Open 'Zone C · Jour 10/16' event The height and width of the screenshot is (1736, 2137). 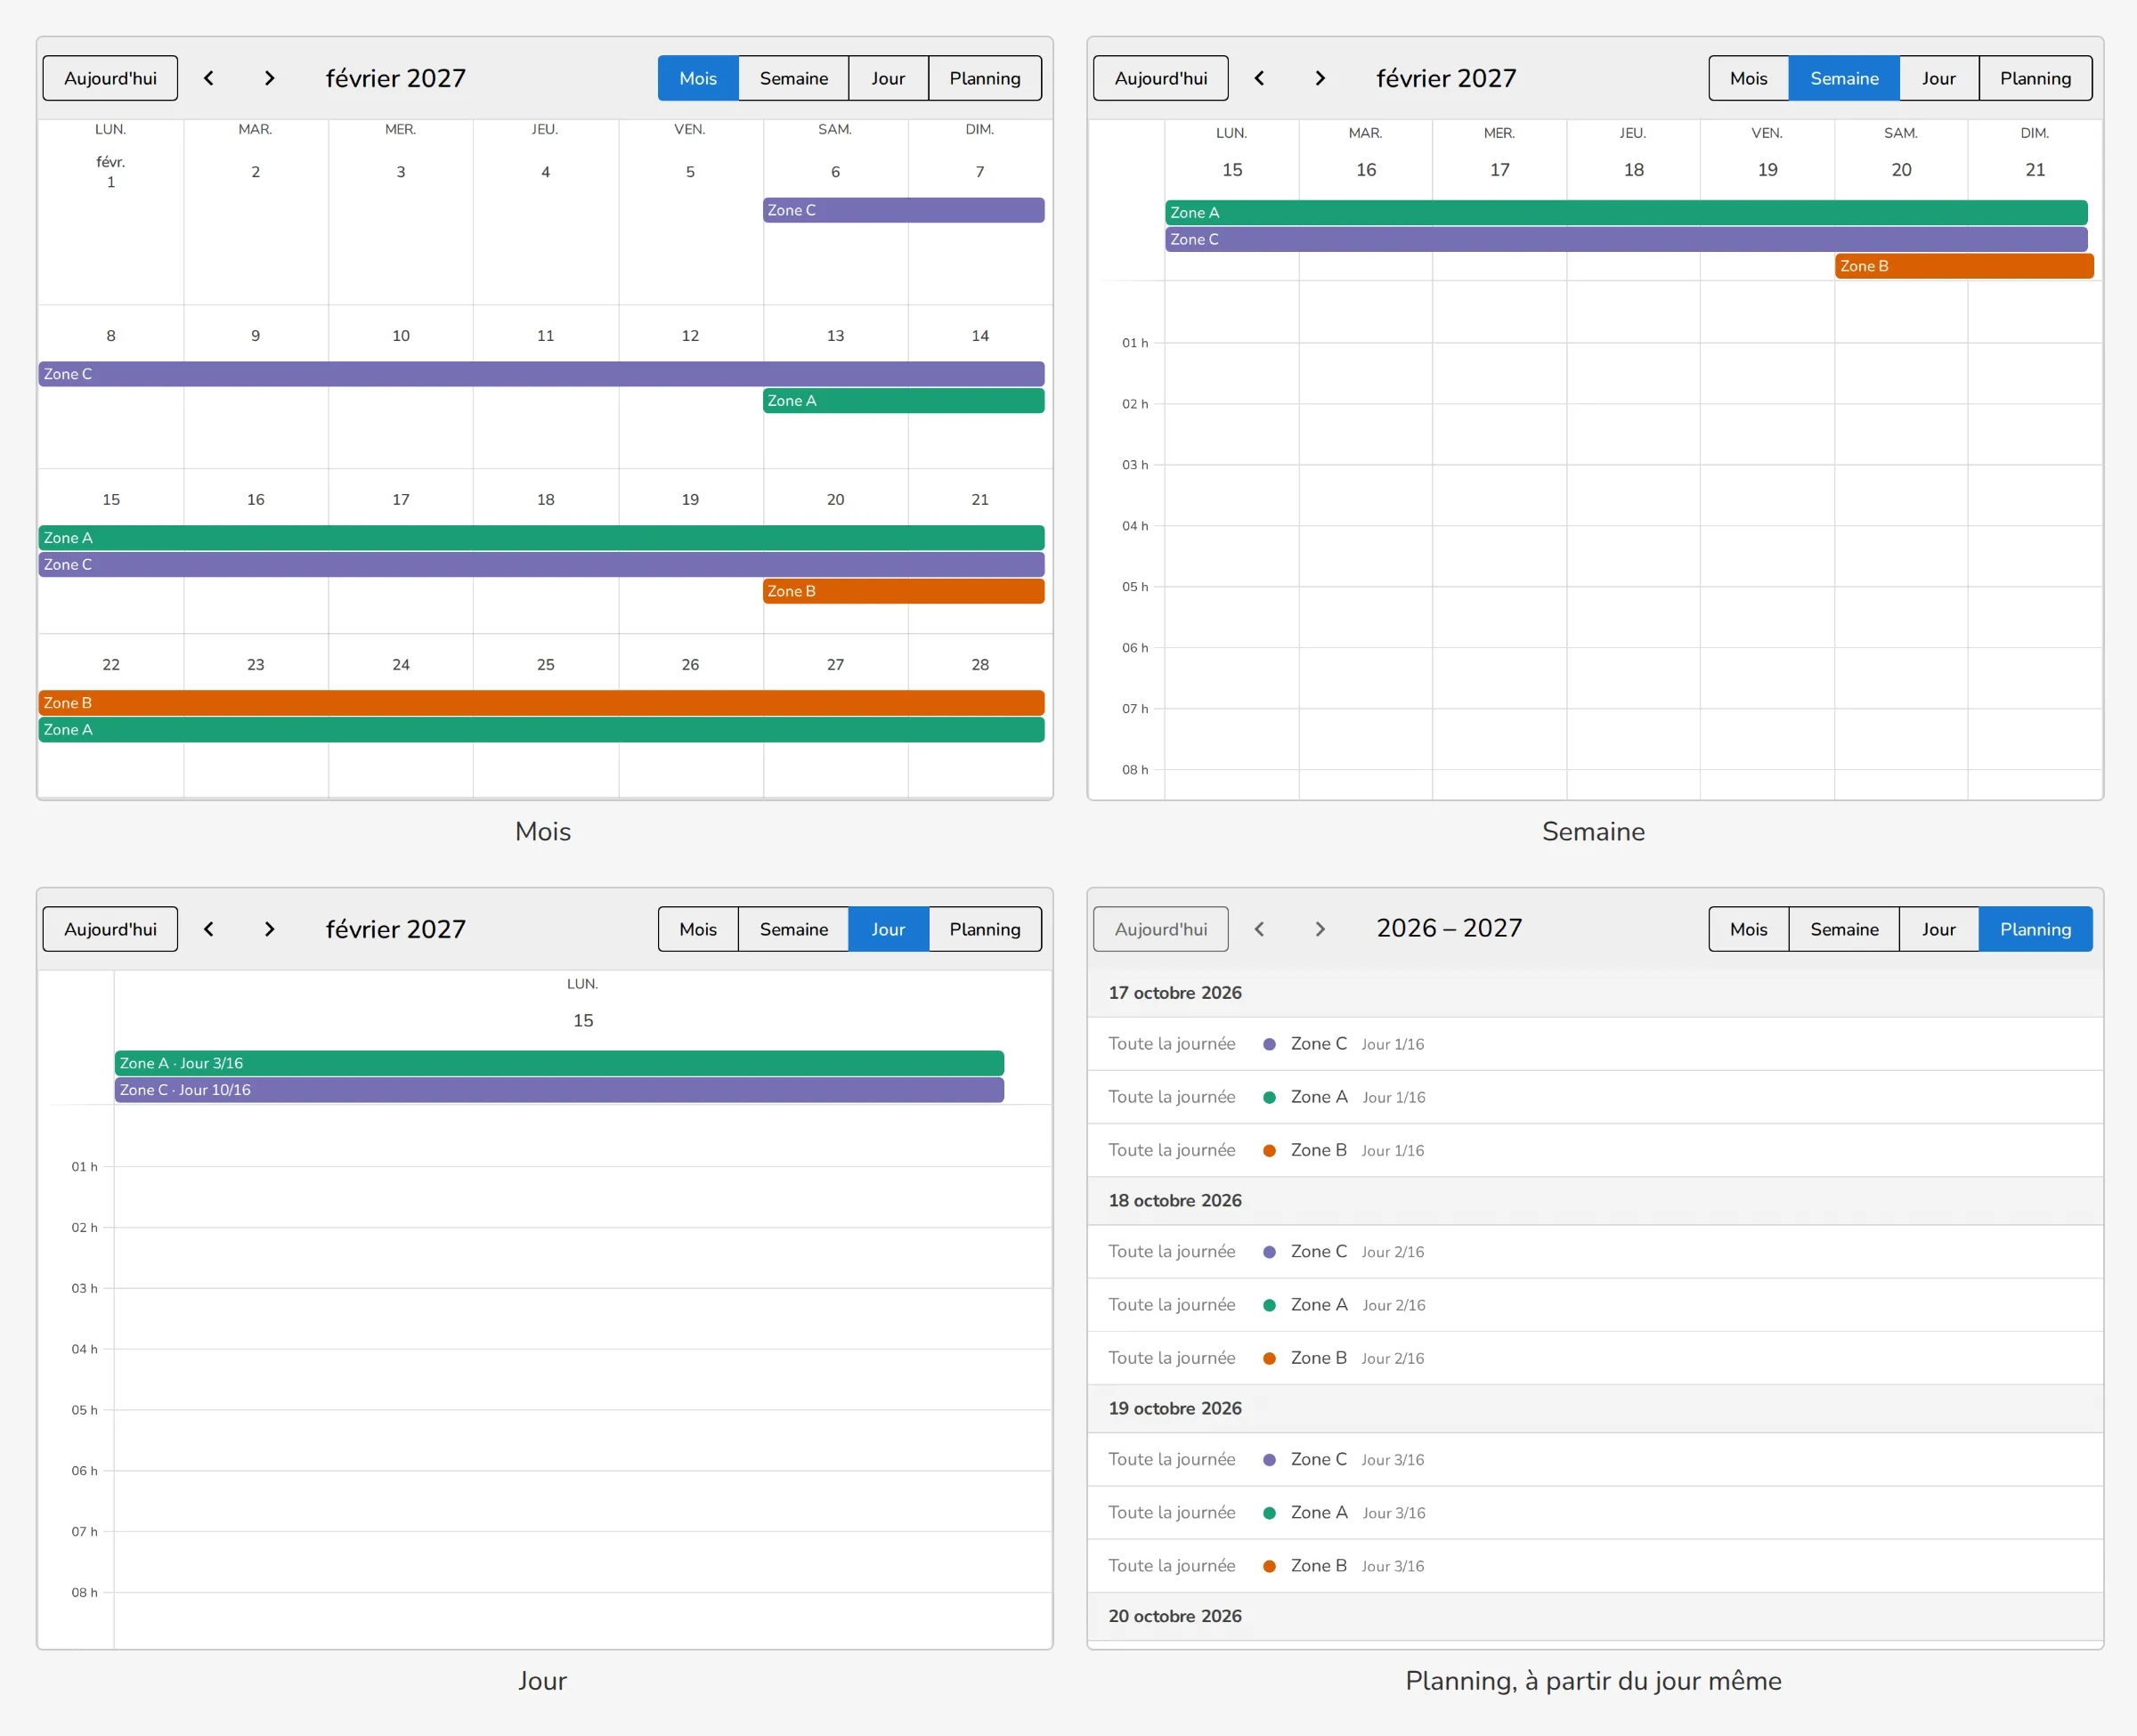click(559, 1090)
